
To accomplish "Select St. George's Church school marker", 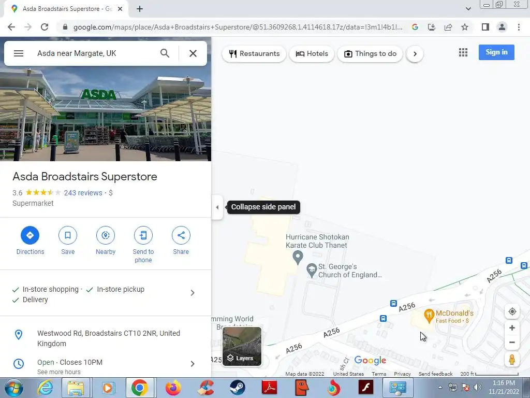I will point(311,271).
